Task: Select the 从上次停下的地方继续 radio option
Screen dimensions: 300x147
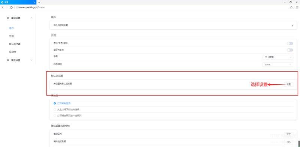Action: click(x=55, y=109)
